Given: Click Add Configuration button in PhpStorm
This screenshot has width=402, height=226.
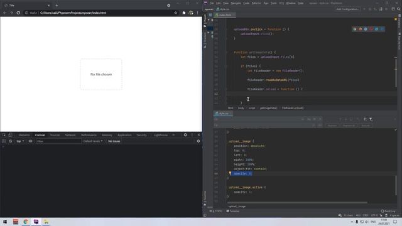Looking at the screenshot, I should 347,9.
